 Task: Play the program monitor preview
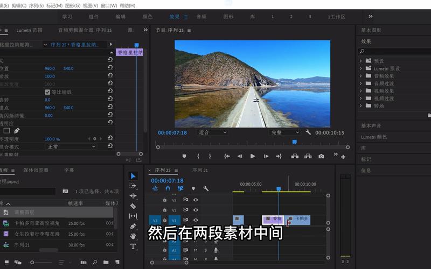click(253, 156)
